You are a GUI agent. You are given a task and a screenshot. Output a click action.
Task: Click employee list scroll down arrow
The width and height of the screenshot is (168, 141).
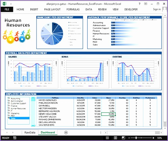[33, 125]
